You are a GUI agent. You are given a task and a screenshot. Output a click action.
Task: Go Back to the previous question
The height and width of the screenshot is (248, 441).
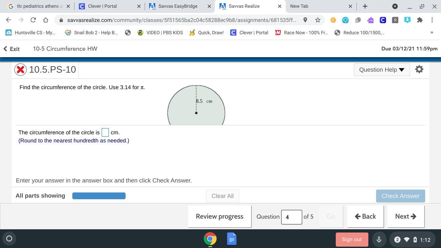click(365, 216)
